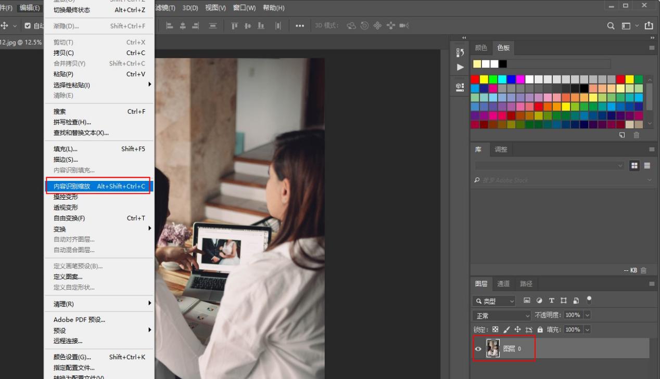Switch to the 色板 tab
This screenshot has width=660, height=379.
click(503, 48)
